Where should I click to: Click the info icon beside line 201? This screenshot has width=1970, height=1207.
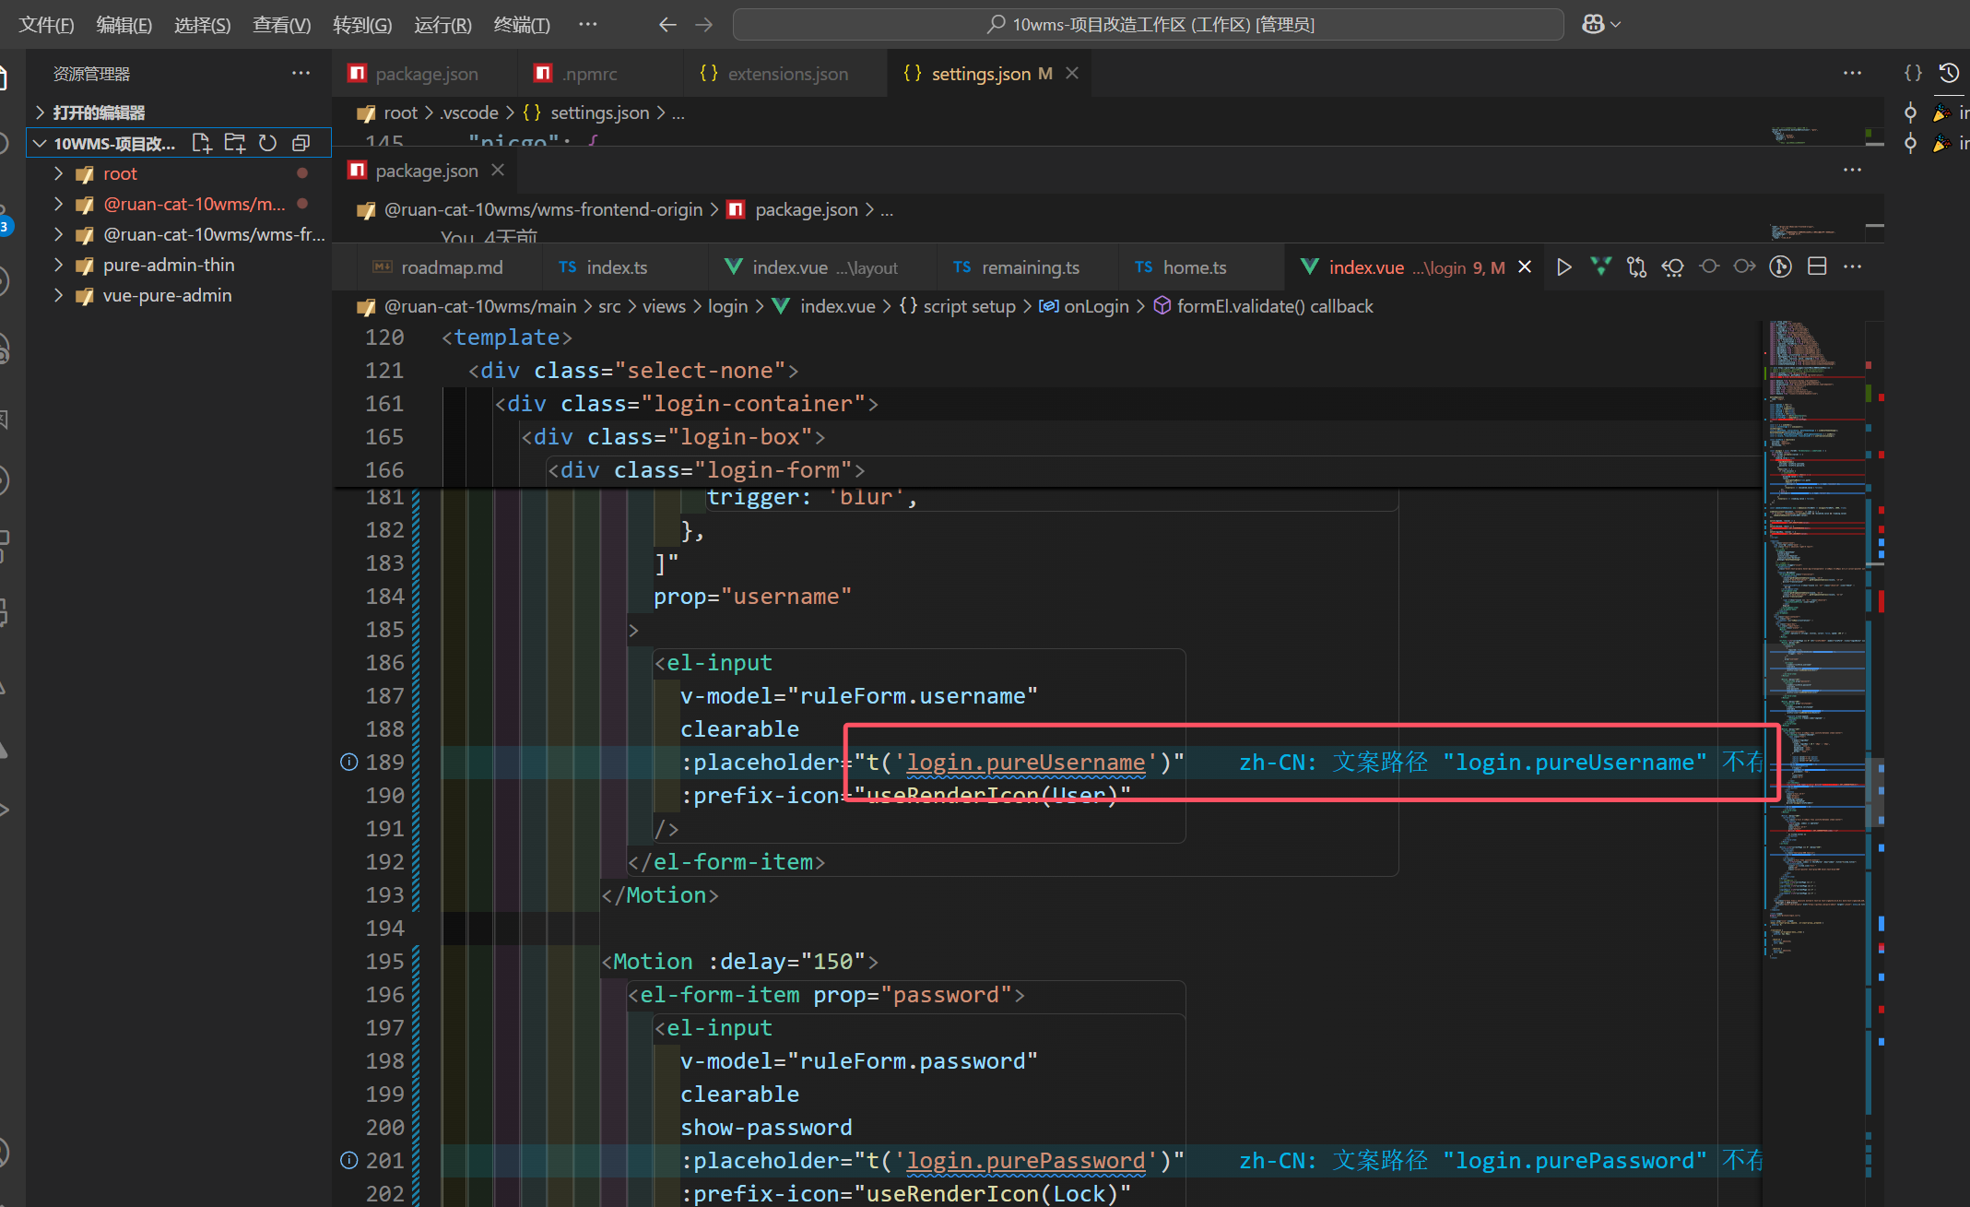click(348, 1160)
